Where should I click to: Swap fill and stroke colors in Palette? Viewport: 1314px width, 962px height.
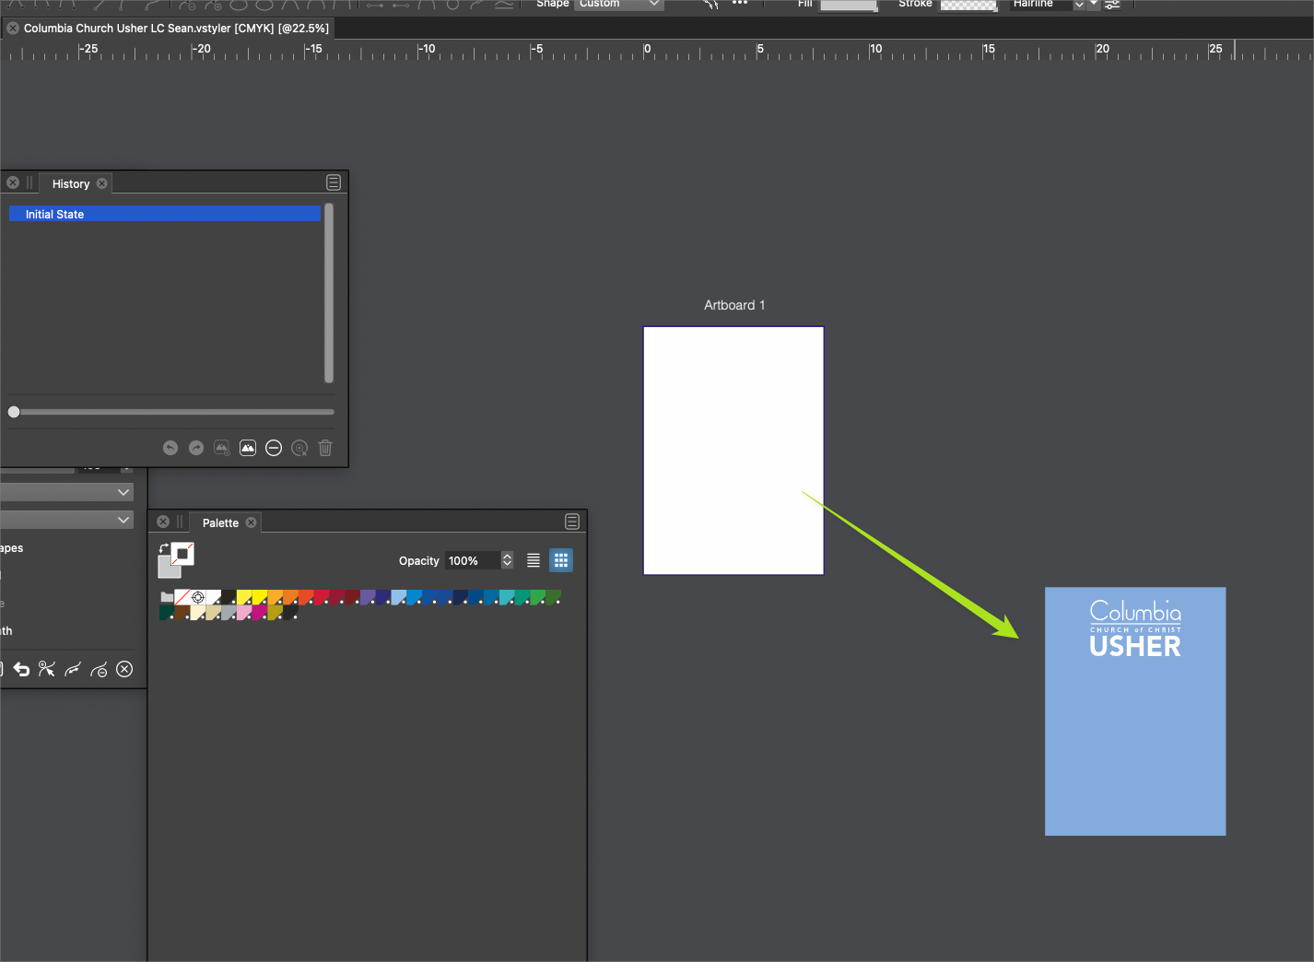[164, 548]
